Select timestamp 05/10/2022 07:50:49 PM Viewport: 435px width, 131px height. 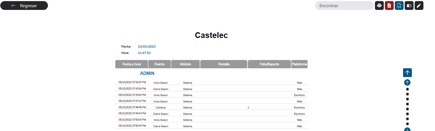(x=132, y=126)
